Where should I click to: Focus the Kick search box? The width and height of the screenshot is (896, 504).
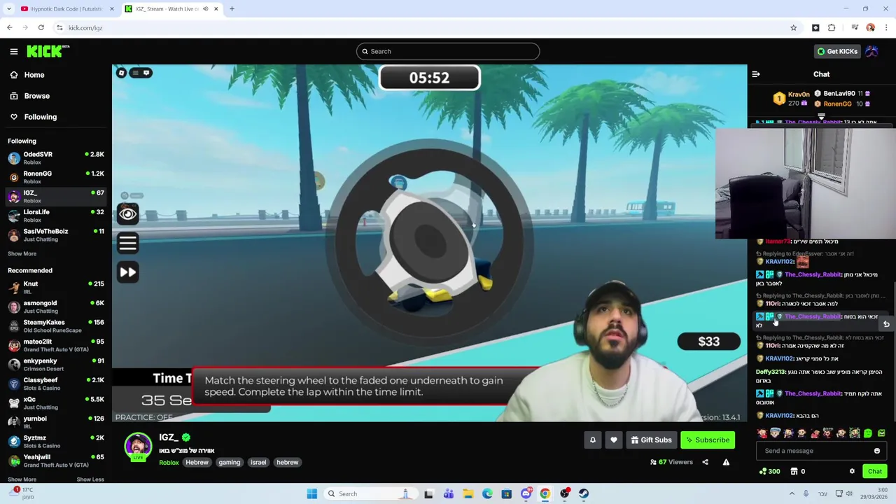448,51
